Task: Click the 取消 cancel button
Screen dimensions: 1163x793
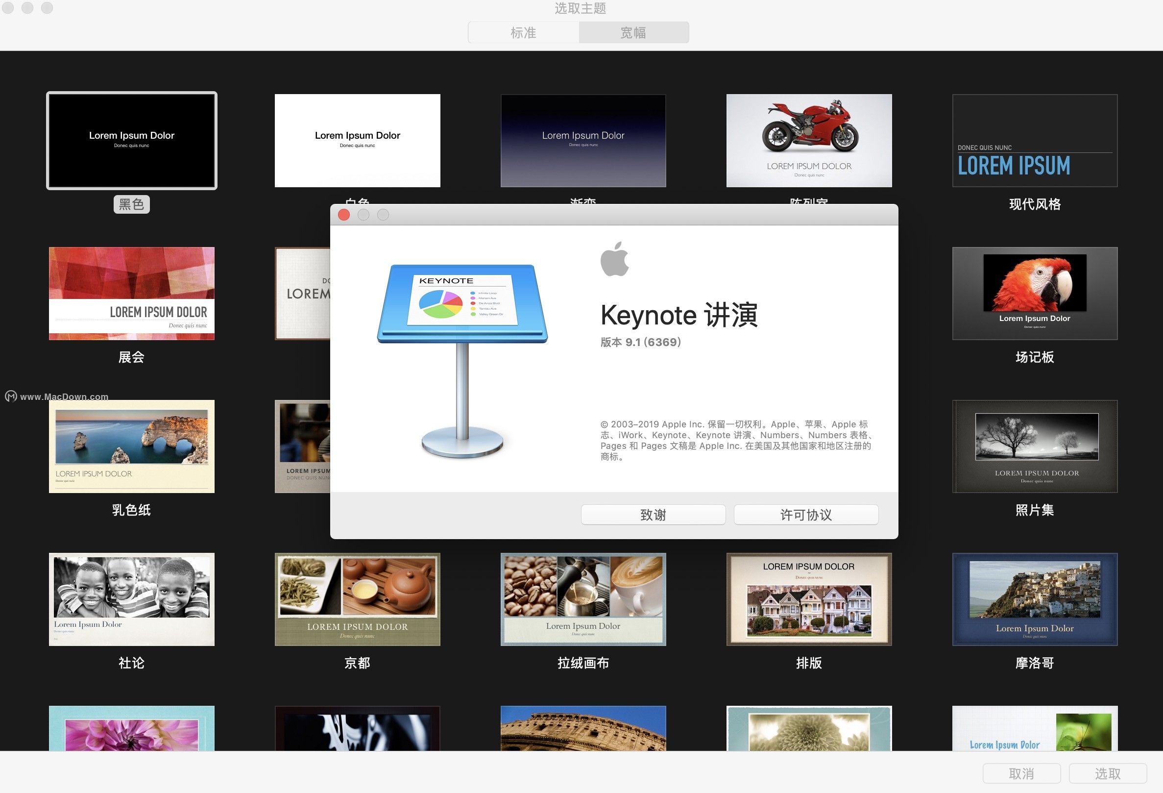Action: tap(1021, 773)
